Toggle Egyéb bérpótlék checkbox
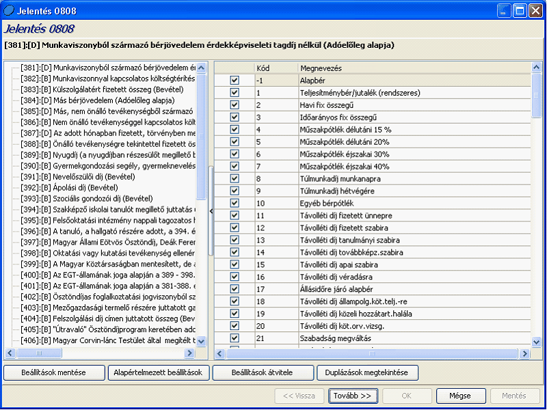Image resolution: width=547 pixels, height=410 pixels. click(x=235, y=203)
